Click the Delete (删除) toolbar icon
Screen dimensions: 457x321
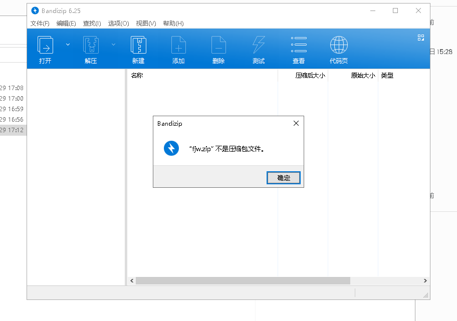click(218, 45)
